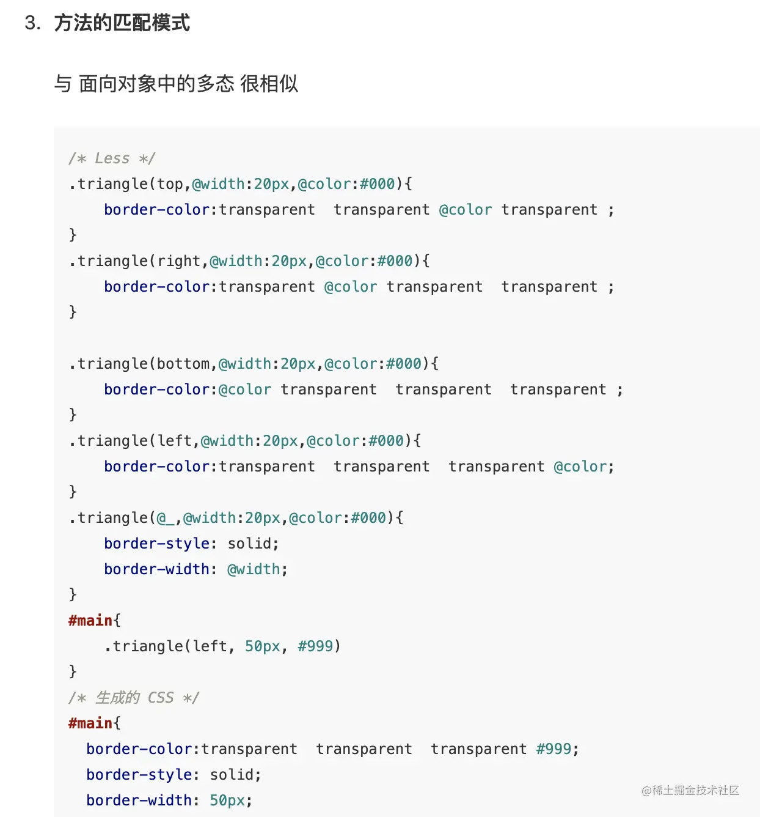Click the heading 方法的匹配模式
The image size is (760, 817).
[122, 23]
